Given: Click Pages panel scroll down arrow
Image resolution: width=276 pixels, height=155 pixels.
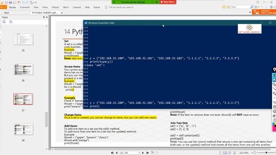Looking at the screenshot, I should pyautogui.click(x=47, y=149).
